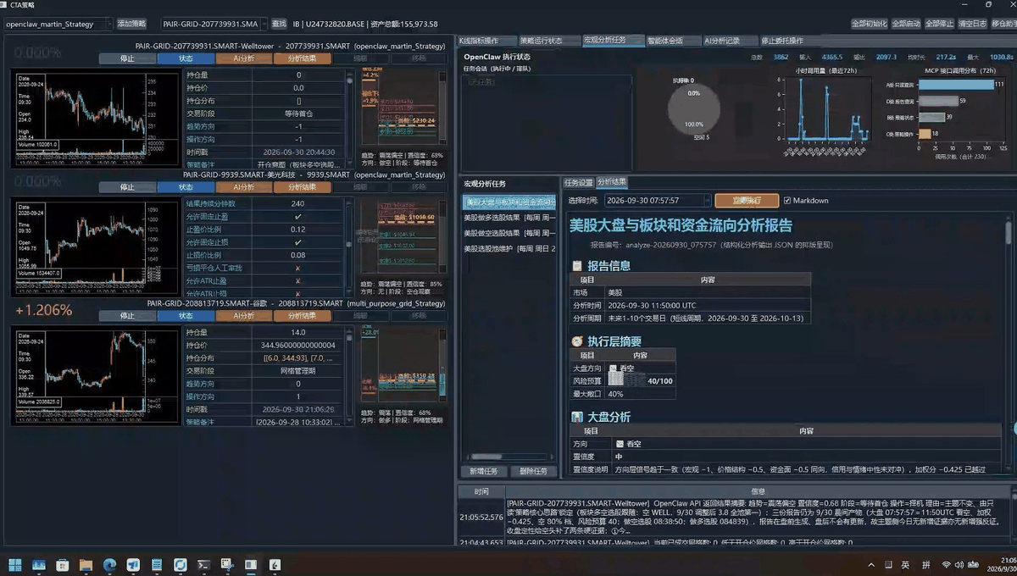Run AI分析 on the 美光科技 strategy
The height and width of the screenshot is (576, 1017).
tap(244, 187)
